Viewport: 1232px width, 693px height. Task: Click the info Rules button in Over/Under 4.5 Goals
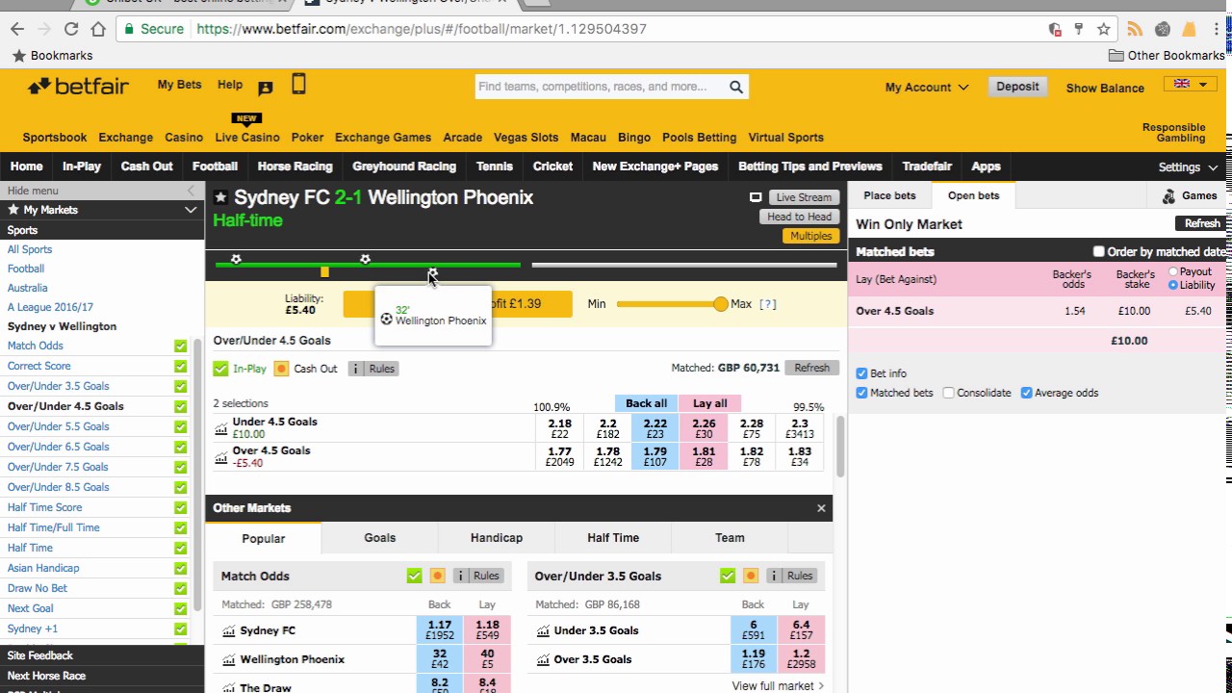(x=373, y=369)
